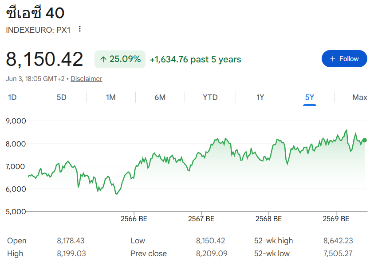Viewport: 374px width, 269px height.
Task: Click the 52-wk high value 8,642.23
Action: 338,241
